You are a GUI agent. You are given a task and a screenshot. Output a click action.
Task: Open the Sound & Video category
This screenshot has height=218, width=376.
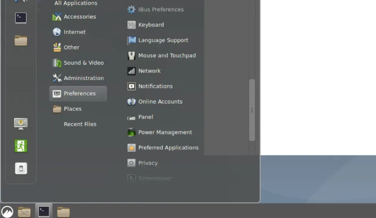click(x=83, y=63)
